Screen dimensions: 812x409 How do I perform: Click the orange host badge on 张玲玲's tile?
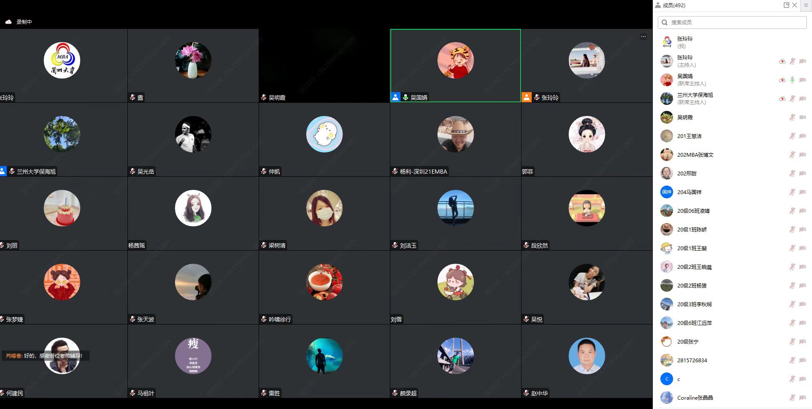pyautogui.click(x=527, y=97)
